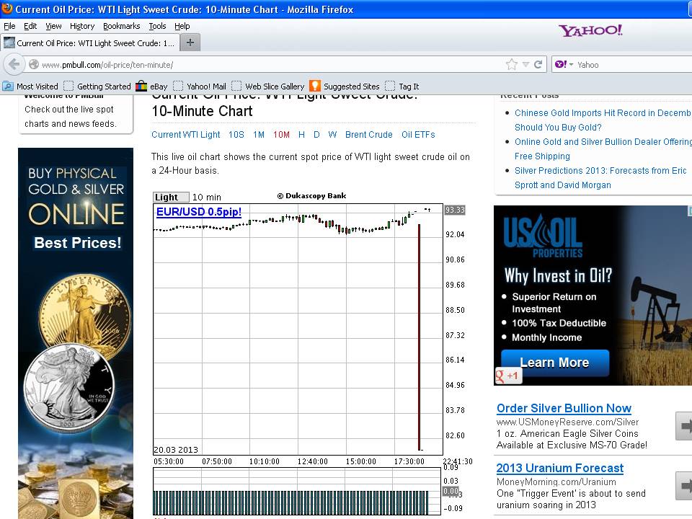Image resolution: width=692 pixels, height=519 pixels.
Task: Click the Google +1 button
Action: (508, 376)
